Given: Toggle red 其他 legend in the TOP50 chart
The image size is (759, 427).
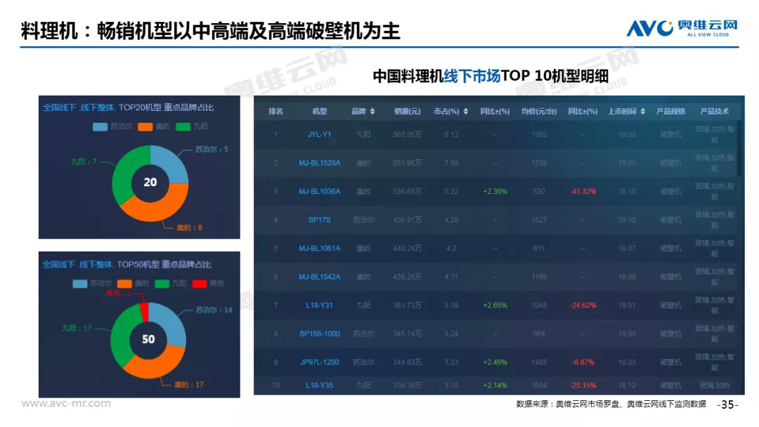Looking at the screenshot, I should point(208,283).
